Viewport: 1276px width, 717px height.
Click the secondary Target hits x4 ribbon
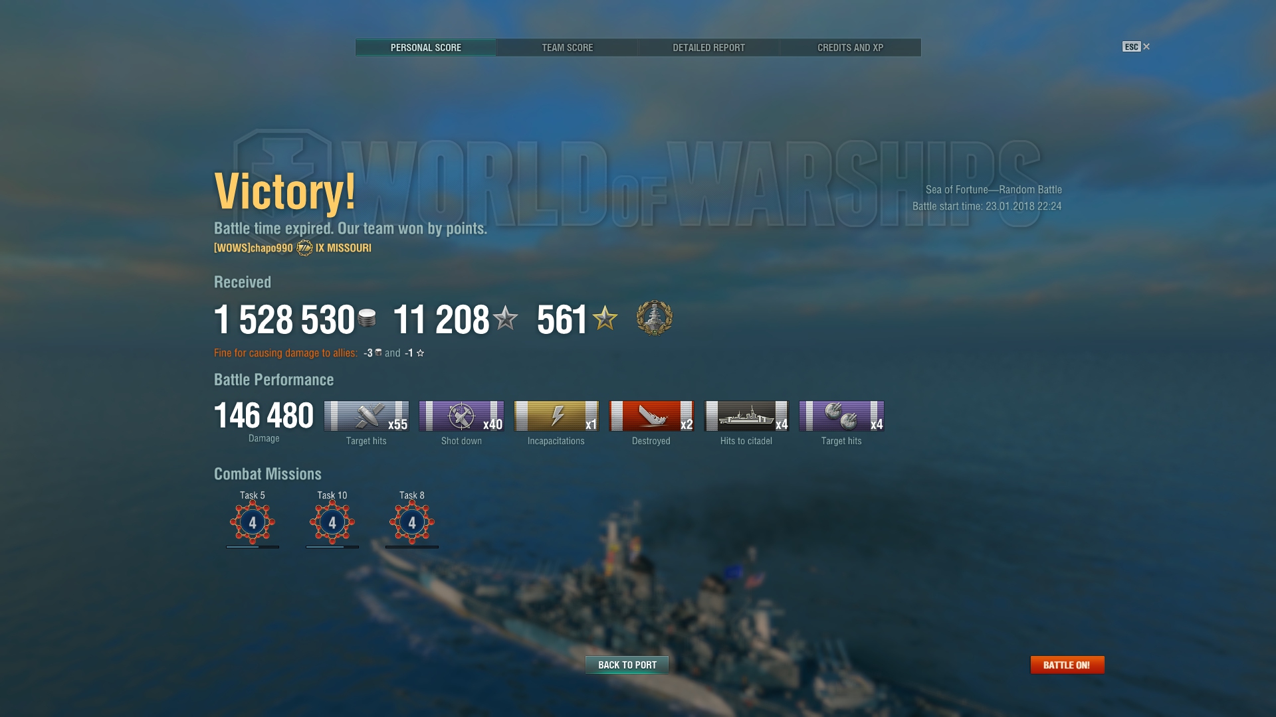point(841,416)
